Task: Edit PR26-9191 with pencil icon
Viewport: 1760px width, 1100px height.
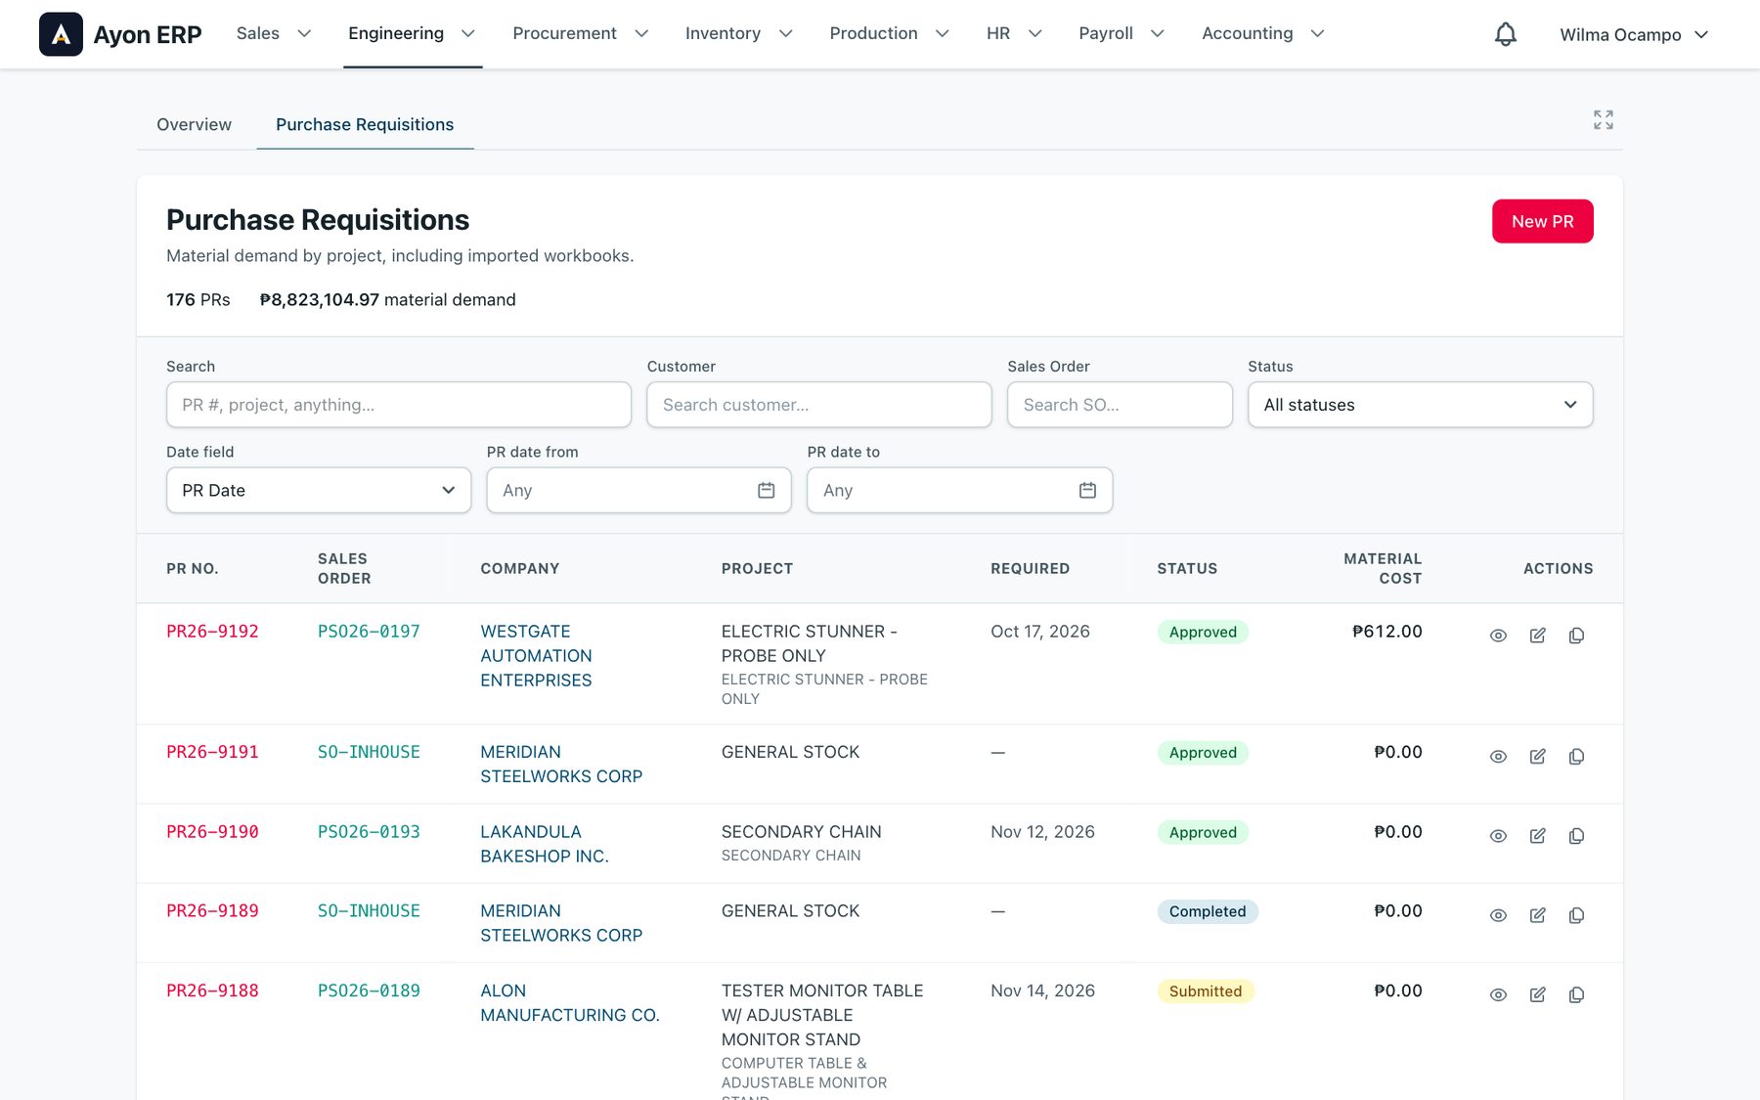Action: pyautogui.click(x=1537, y=757)
